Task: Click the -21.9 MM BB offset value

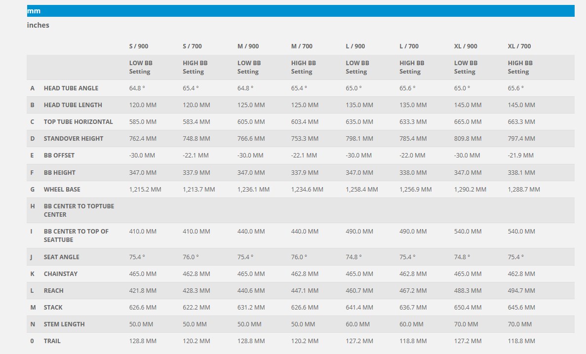Action: pos(520,156)
